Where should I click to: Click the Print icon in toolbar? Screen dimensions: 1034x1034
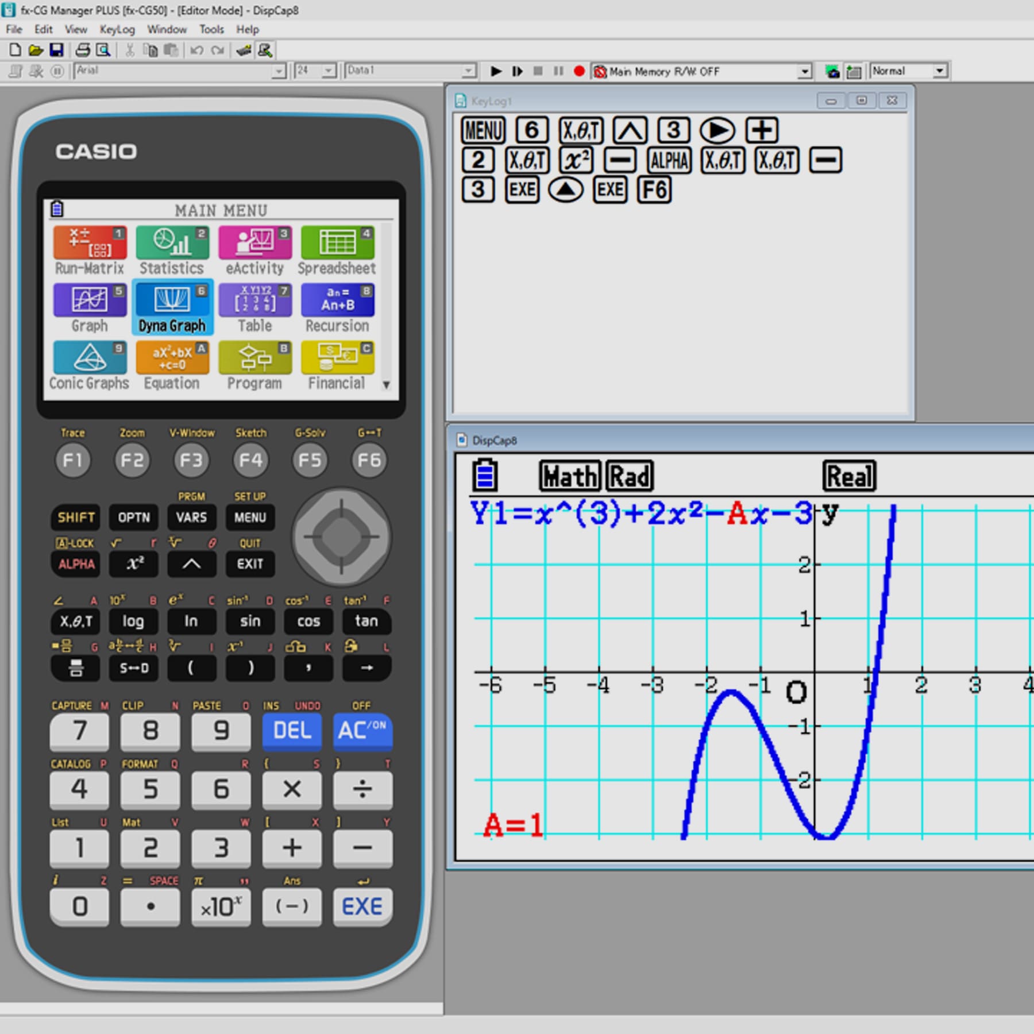tap(83, 51)
